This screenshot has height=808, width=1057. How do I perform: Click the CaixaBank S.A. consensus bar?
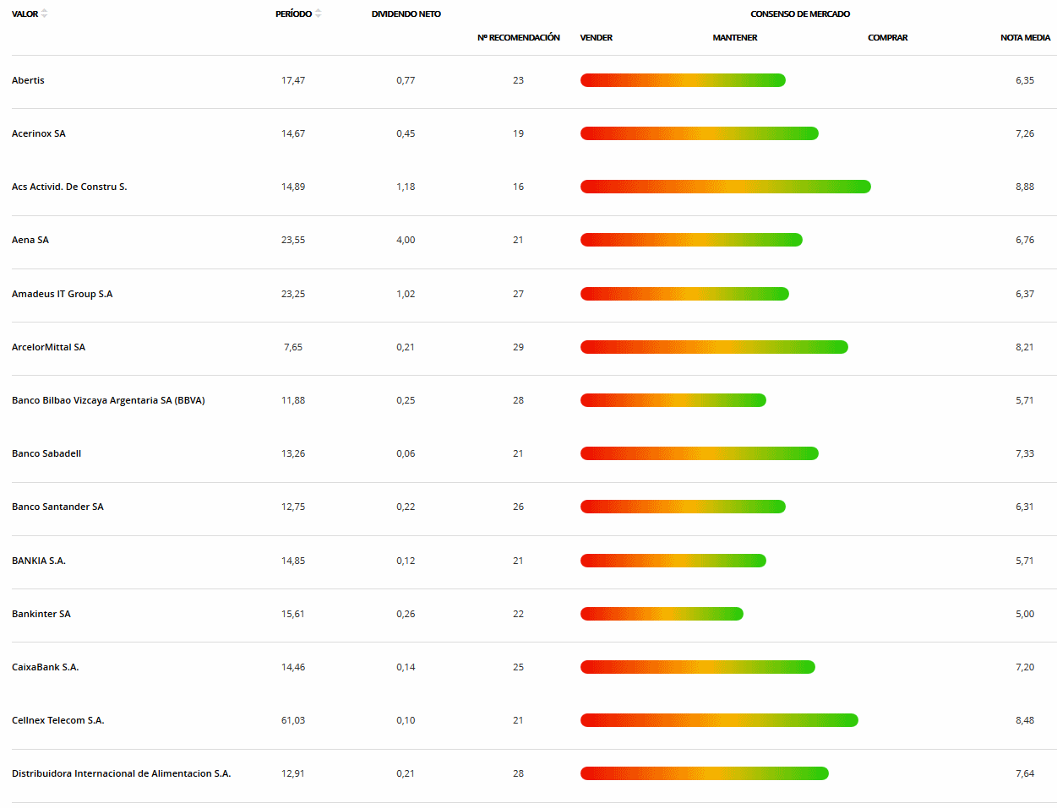point(698,667)
